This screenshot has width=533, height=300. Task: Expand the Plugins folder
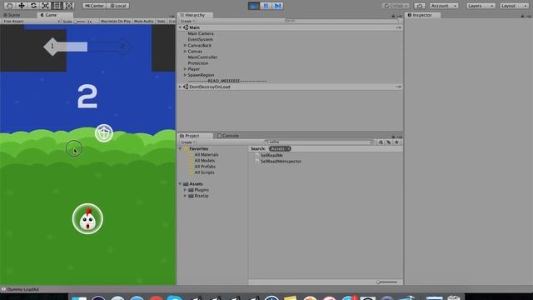[x=185, y=190]
